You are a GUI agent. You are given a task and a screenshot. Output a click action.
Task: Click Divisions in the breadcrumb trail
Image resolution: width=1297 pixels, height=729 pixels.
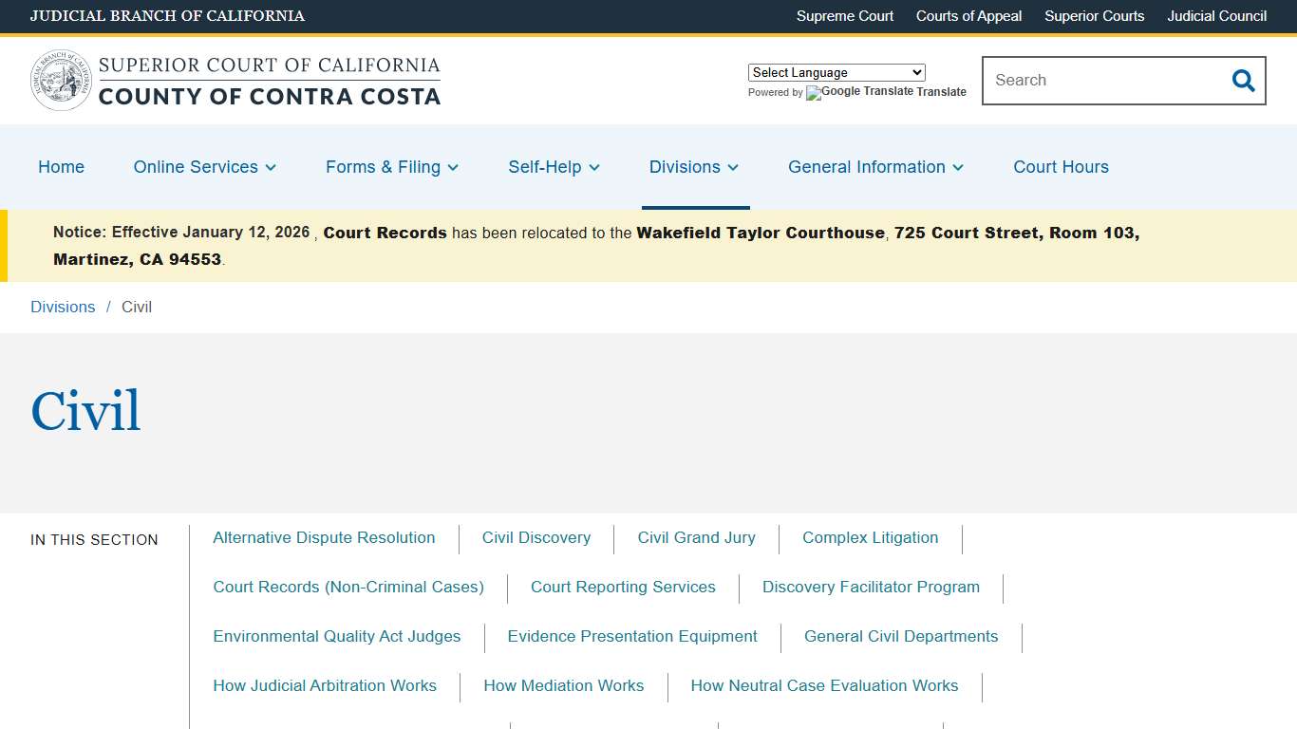(x=63, y=307)
